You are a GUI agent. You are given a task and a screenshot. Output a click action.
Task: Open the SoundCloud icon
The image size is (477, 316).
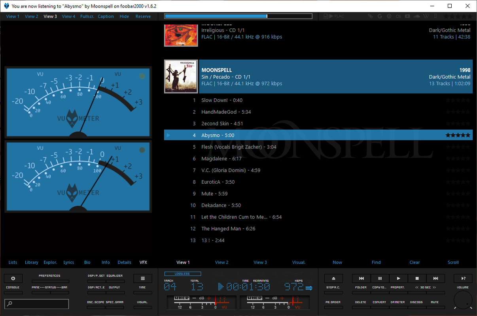click(417, 16)
